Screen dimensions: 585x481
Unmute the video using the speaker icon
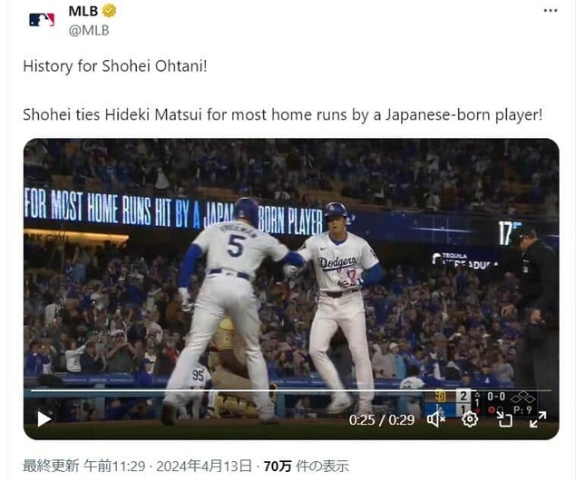tap(435, 420)
